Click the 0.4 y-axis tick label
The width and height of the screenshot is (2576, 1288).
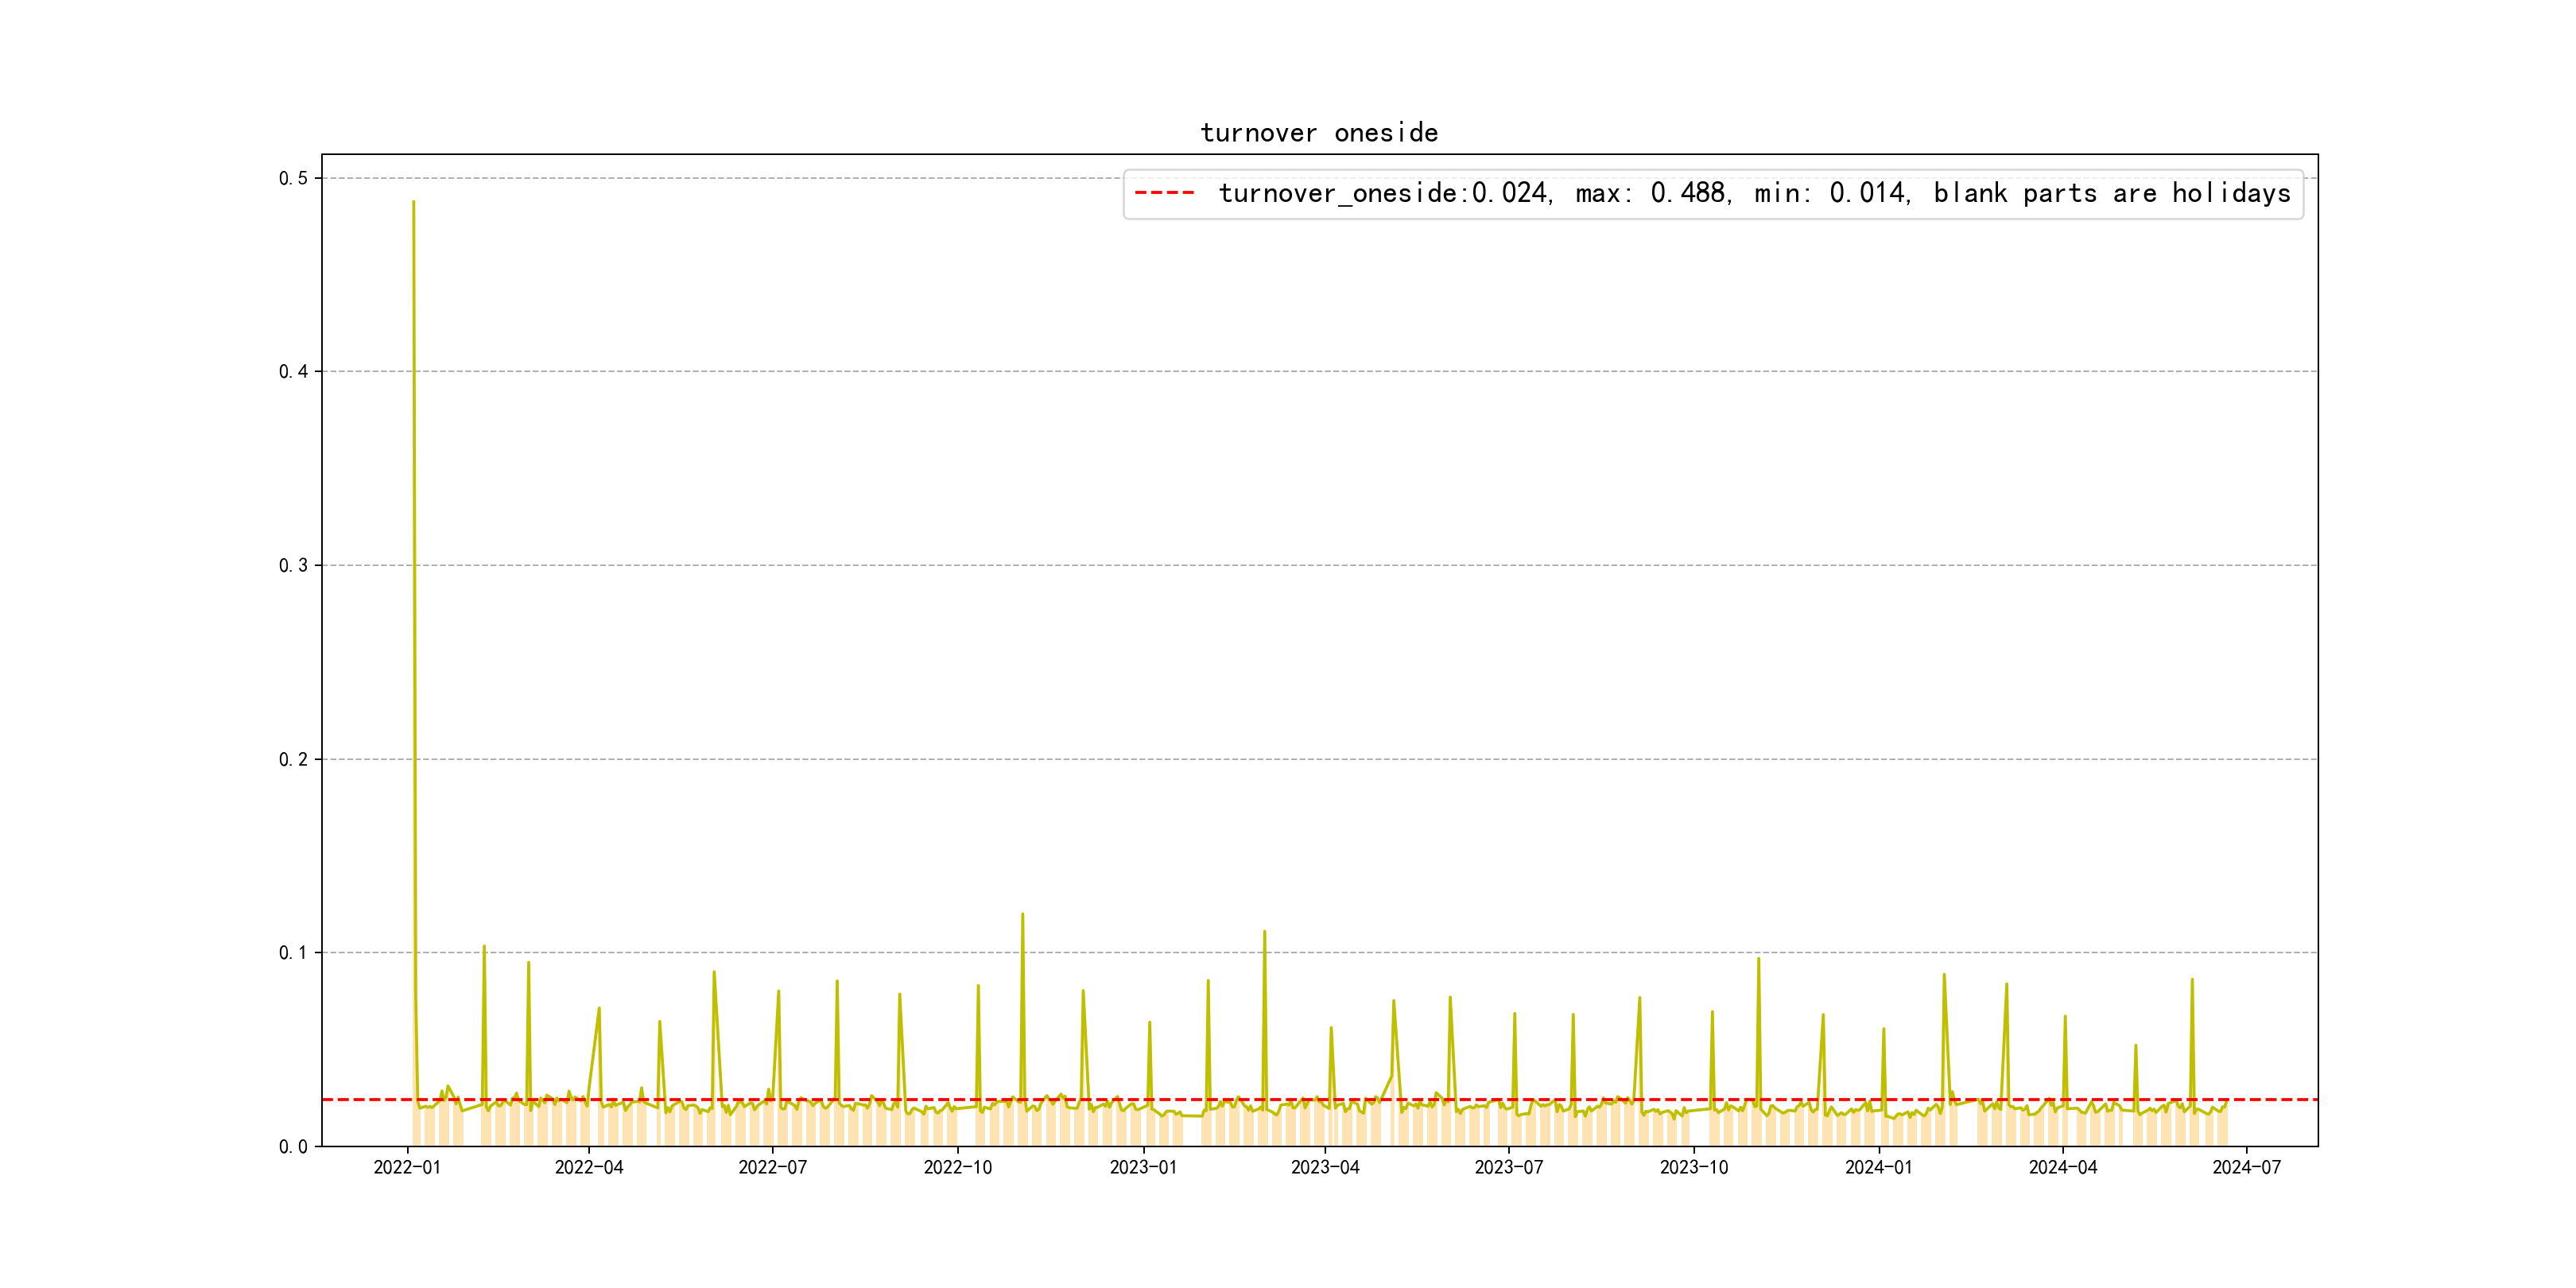coord(293,372)
